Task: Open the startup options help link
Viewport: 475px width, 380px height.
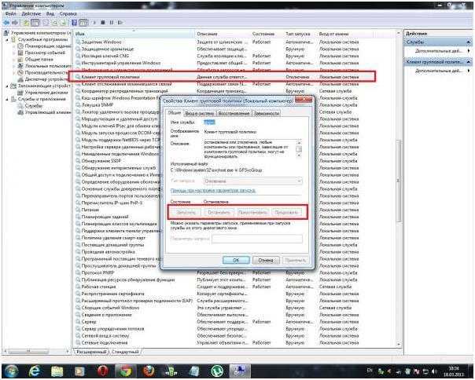Action: tap(213, 191)
